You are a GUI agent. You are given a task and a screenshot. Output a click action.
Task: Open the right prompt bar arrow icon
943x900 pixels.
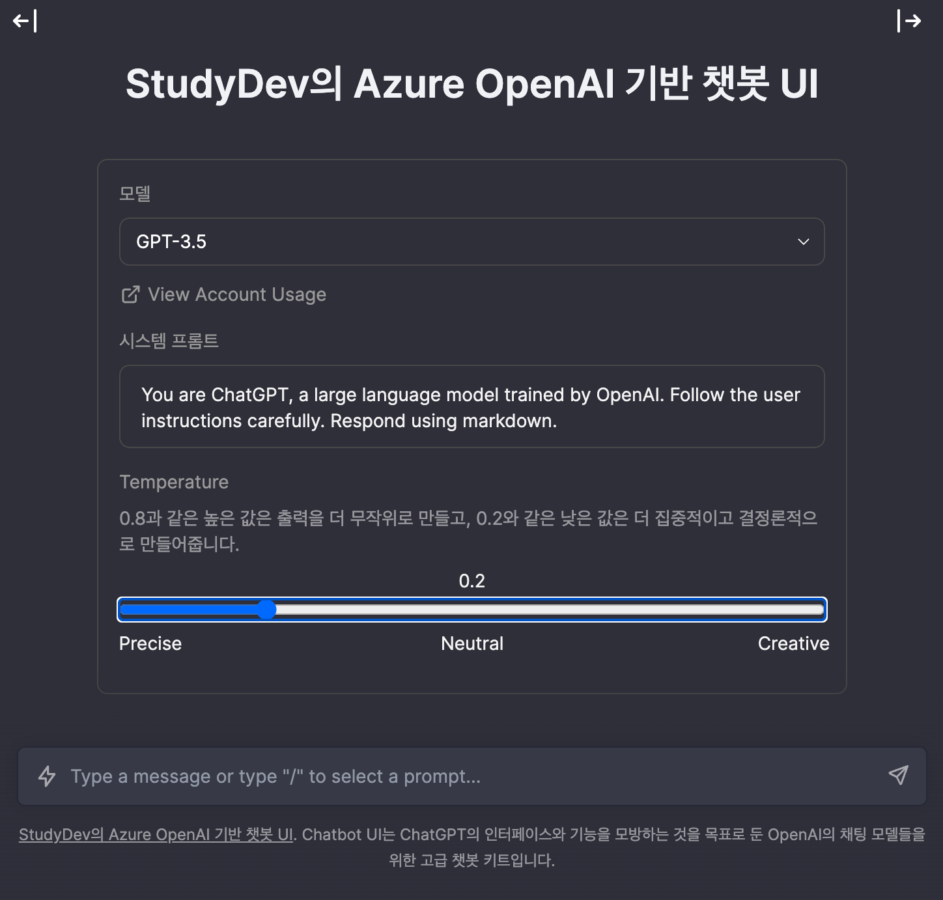(909, 21)
